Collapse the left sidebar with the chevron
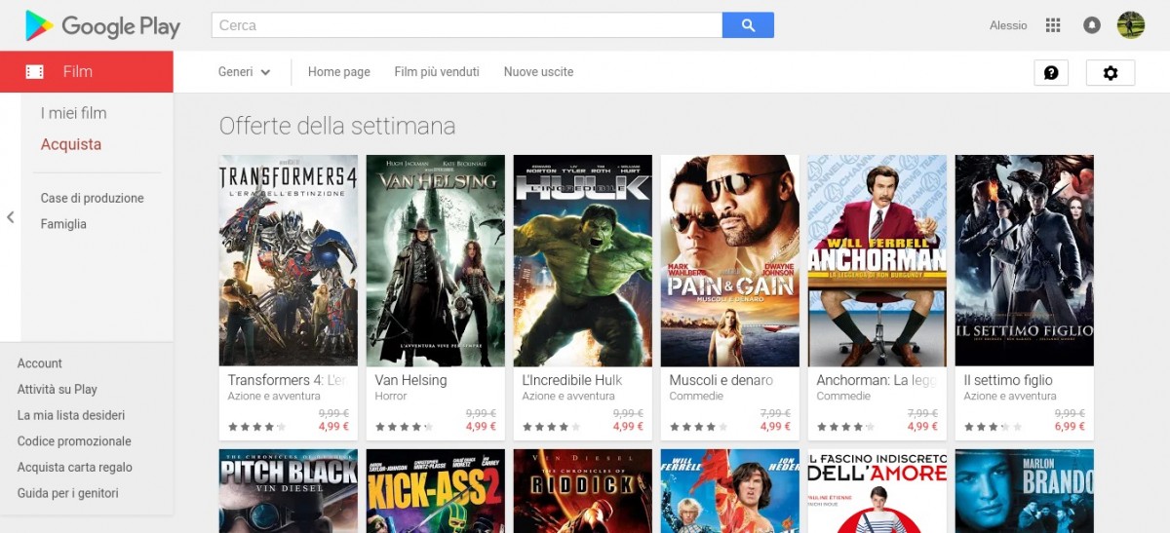 (10, 217)
